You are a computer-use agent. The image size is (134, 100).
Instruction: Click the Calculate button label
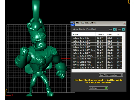pyautogui.click(x=94, y=88)
